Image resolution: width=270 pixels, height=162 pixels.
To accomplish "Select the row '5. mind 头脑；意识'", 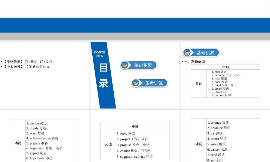I will point(224,85).
